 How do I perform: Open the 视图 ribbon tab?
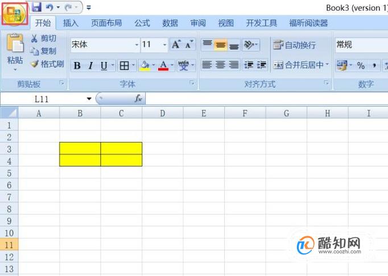pos(226,23)
